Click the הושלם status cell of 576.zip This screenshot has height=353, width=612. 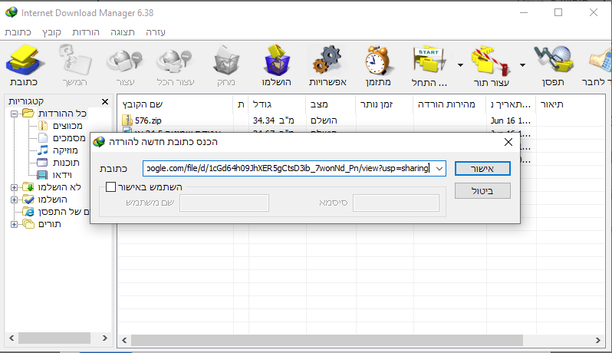(324, 120)
